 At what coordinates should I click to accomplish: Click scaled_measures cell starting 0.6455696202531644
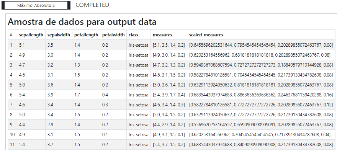click(261, 45)
